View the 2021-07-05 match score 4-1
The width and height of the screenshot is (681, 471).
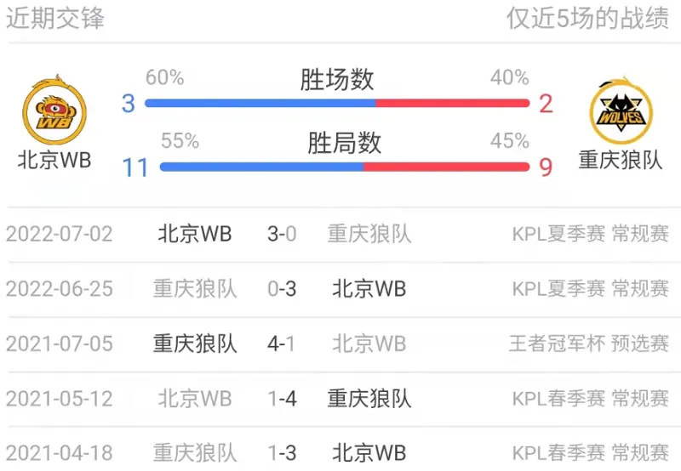[282, 344]
